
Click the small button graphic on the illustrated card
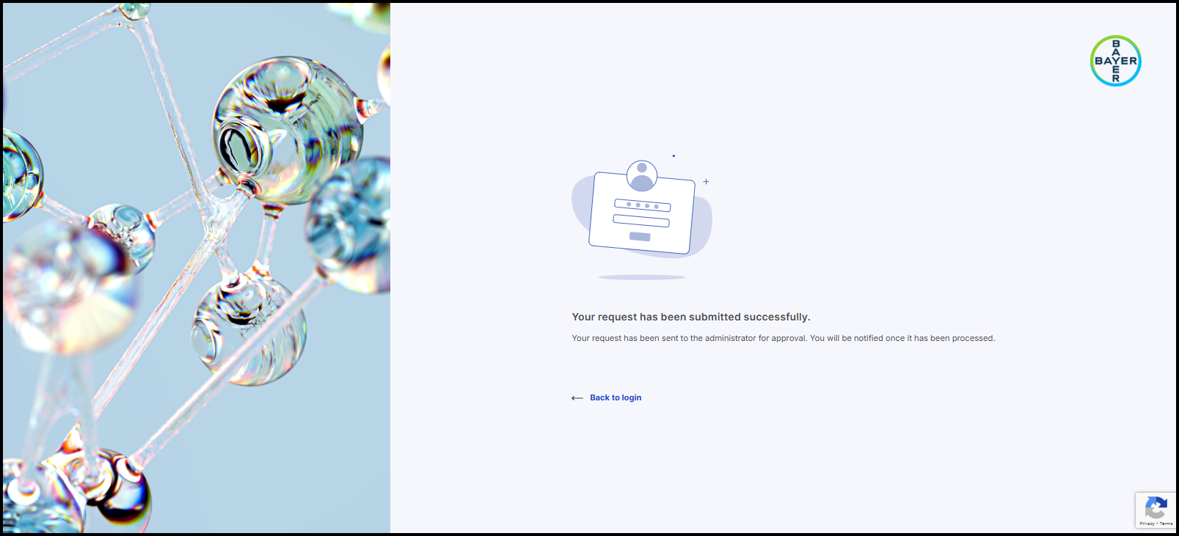click(x=640, y=236)
